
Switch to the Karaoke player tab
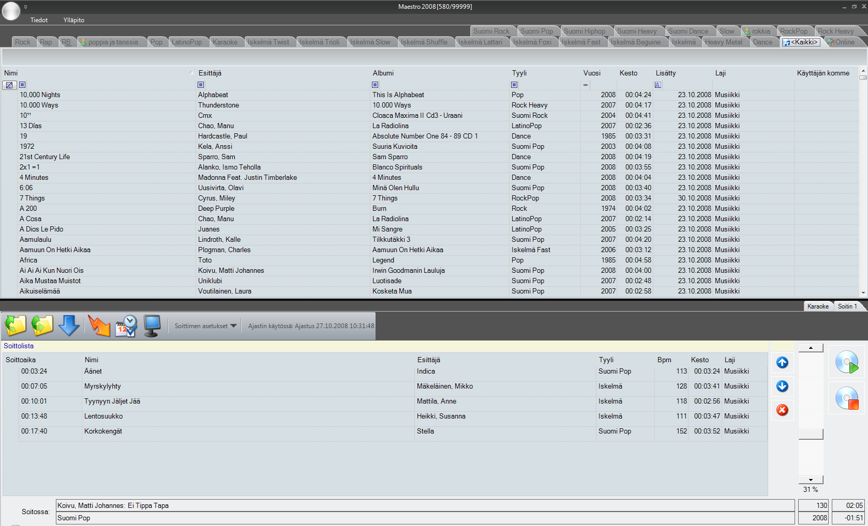818,306
